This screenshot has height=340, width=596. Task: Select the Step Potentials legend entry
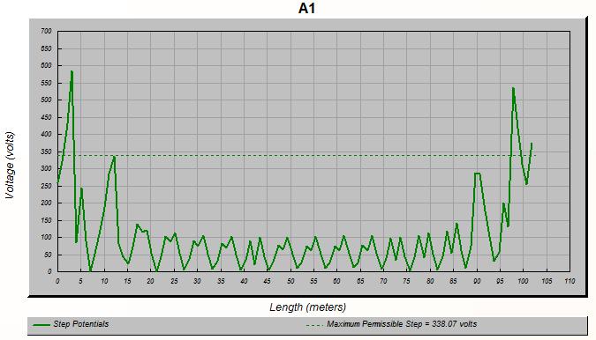coord(71,324)
